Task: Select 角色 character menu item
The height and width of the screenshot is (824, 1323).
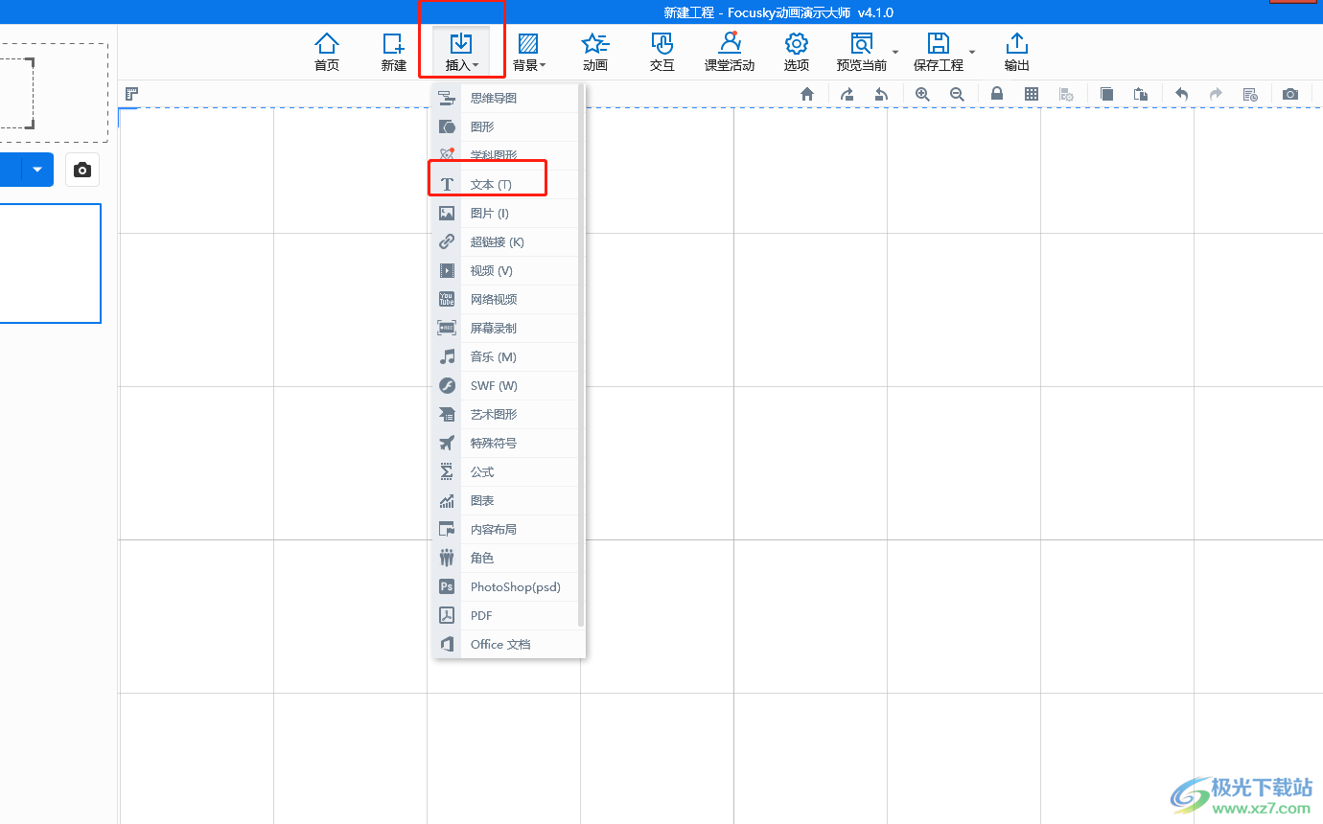Action: 506,558
